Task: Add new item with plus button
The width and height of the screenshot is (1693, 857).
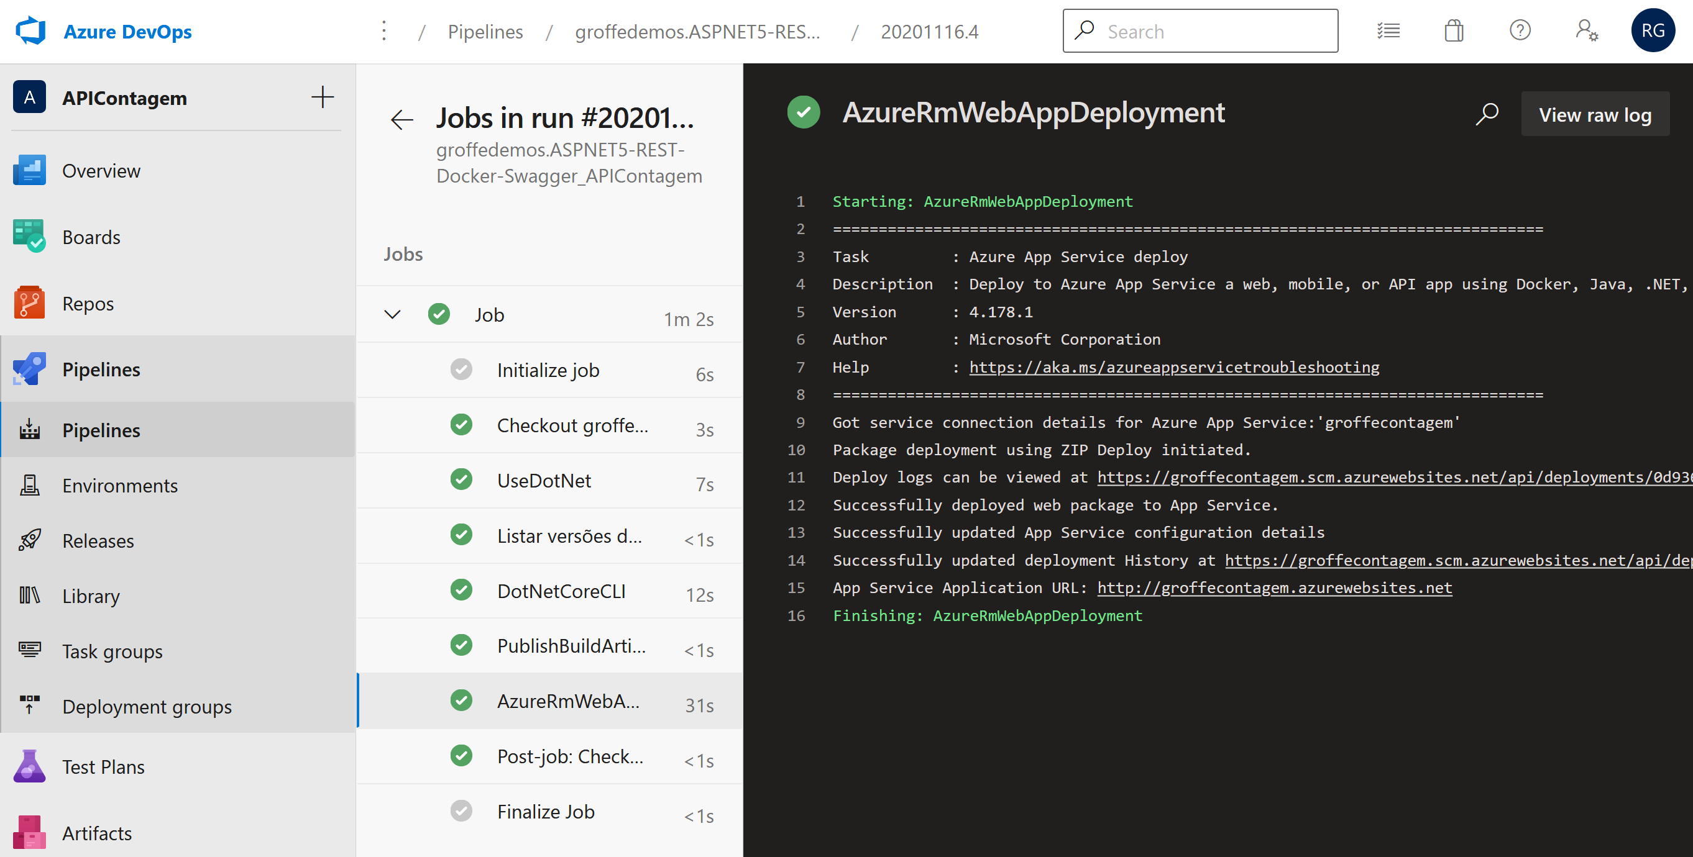Action: click(x=322, y=97)
